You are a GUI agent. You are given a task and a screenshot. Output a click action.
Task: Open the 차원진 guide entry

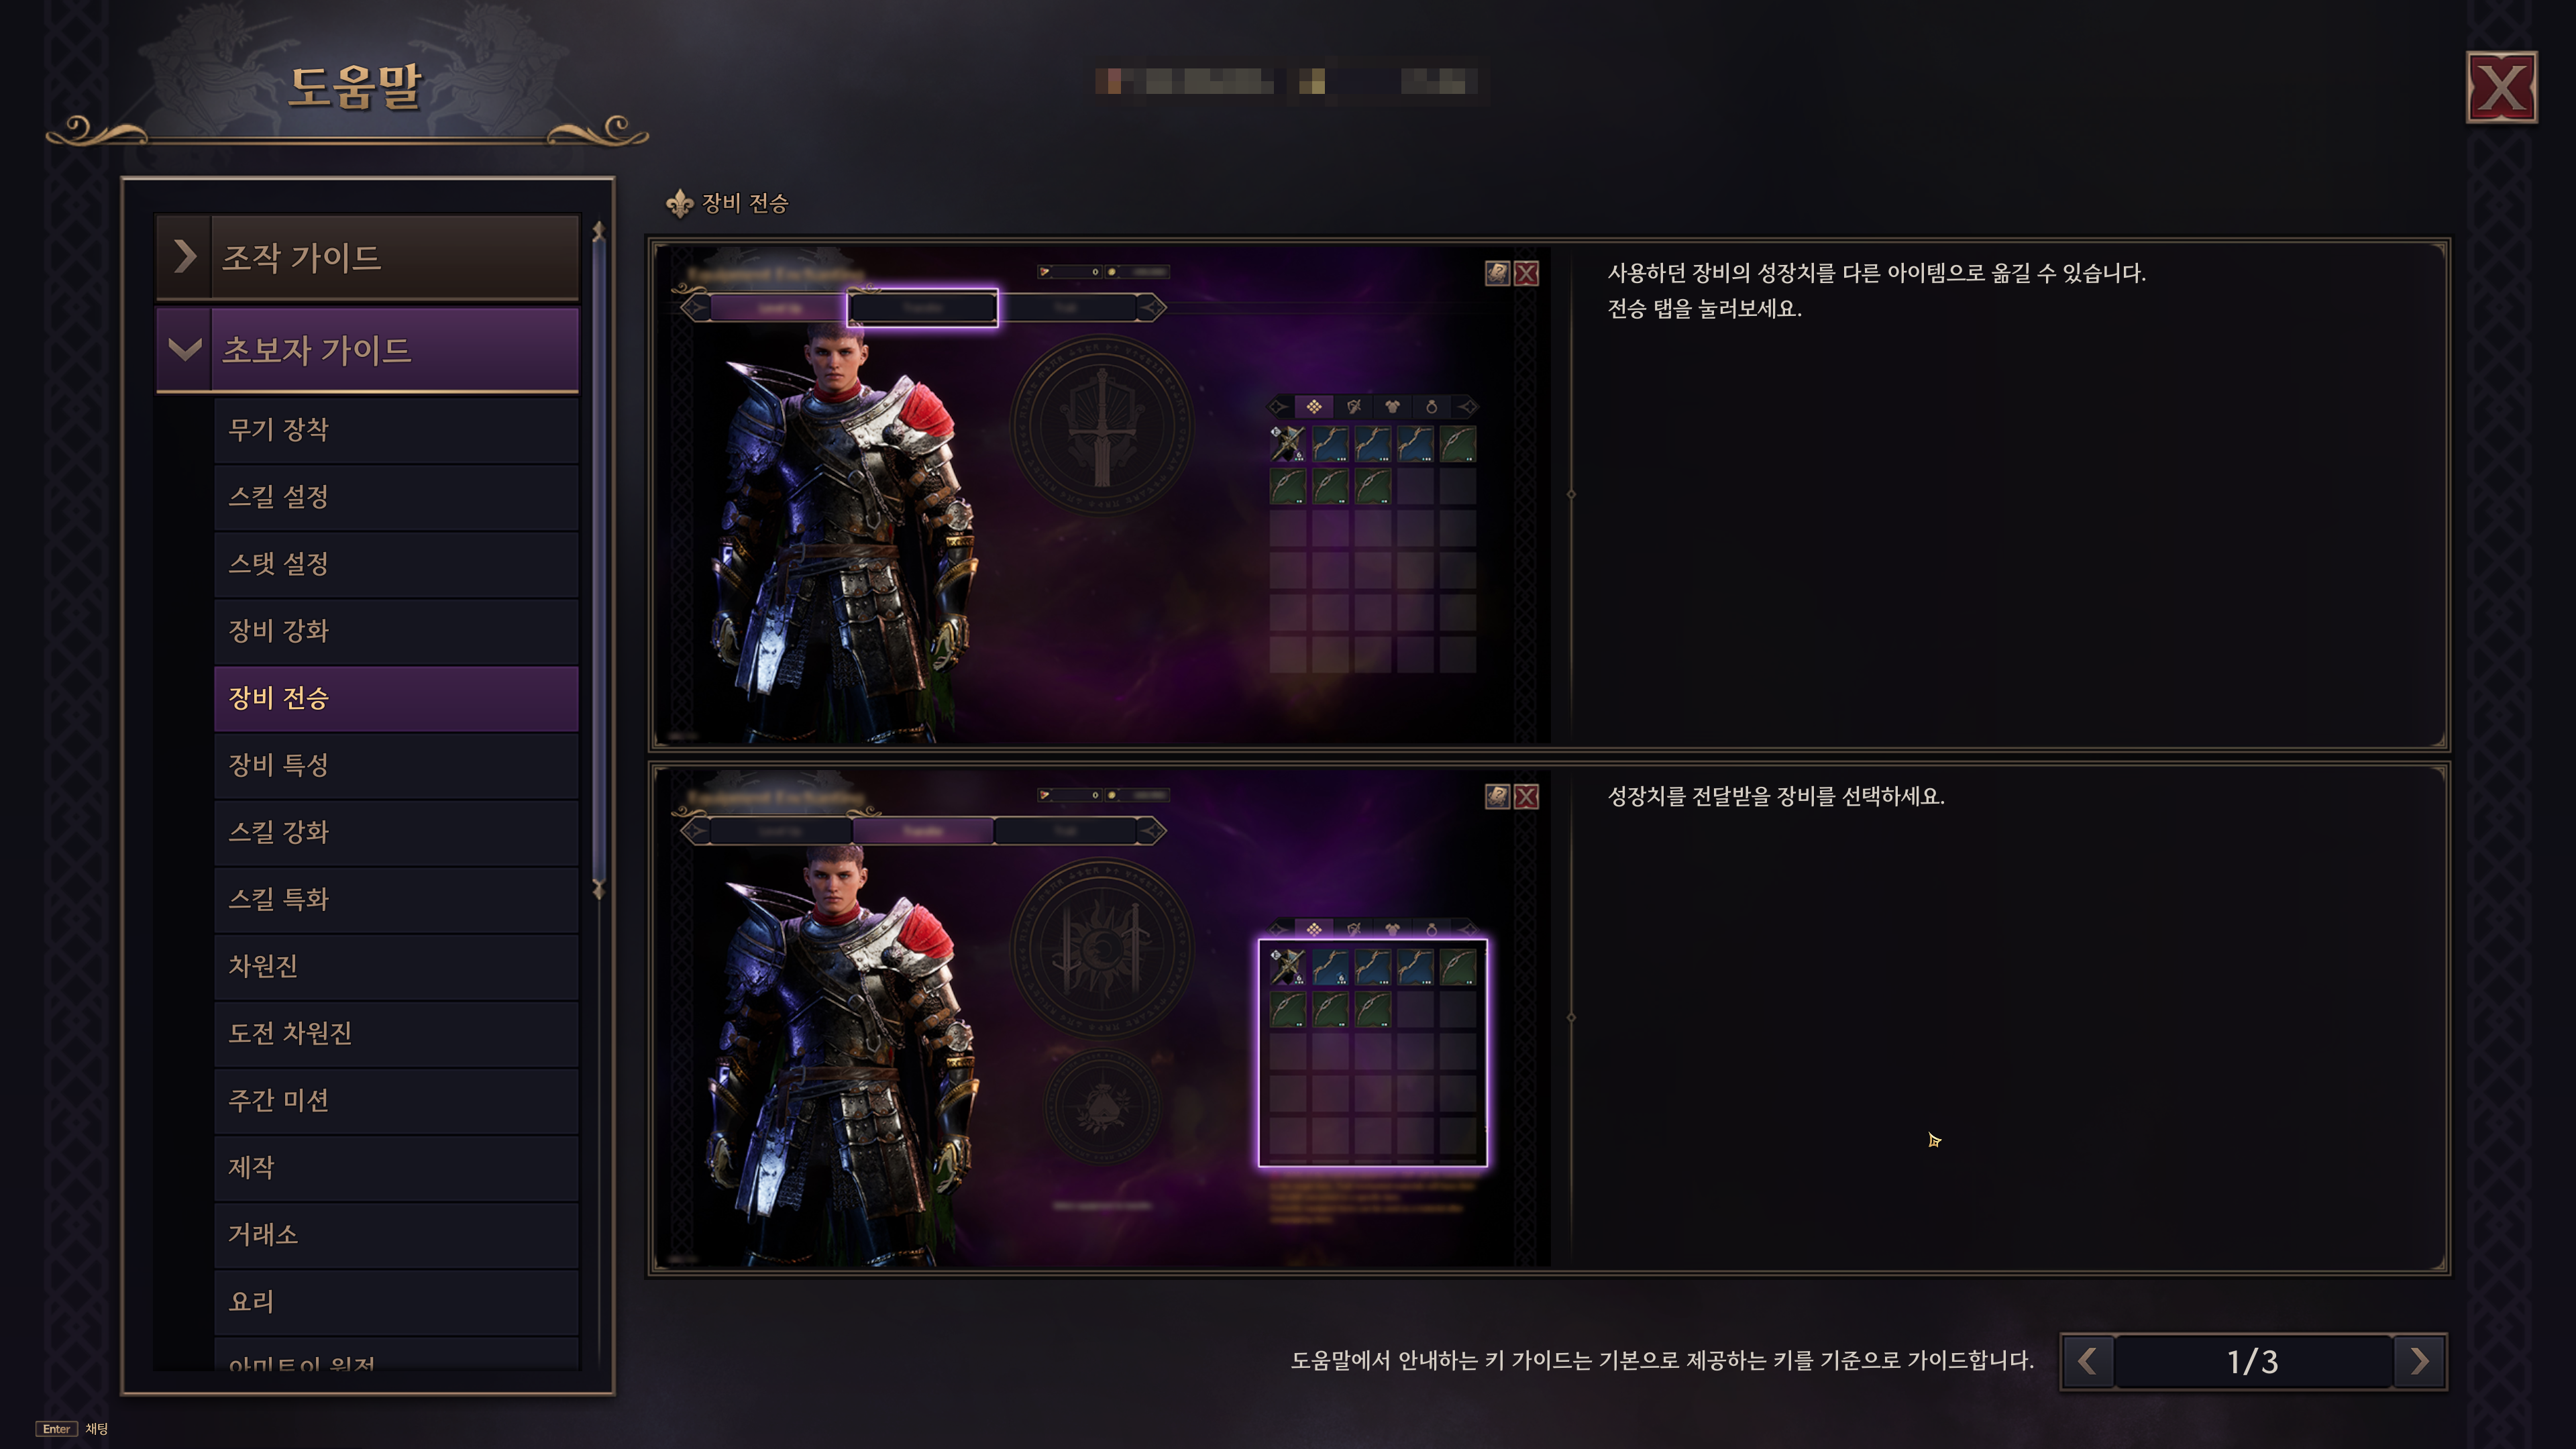click(396, 966)
